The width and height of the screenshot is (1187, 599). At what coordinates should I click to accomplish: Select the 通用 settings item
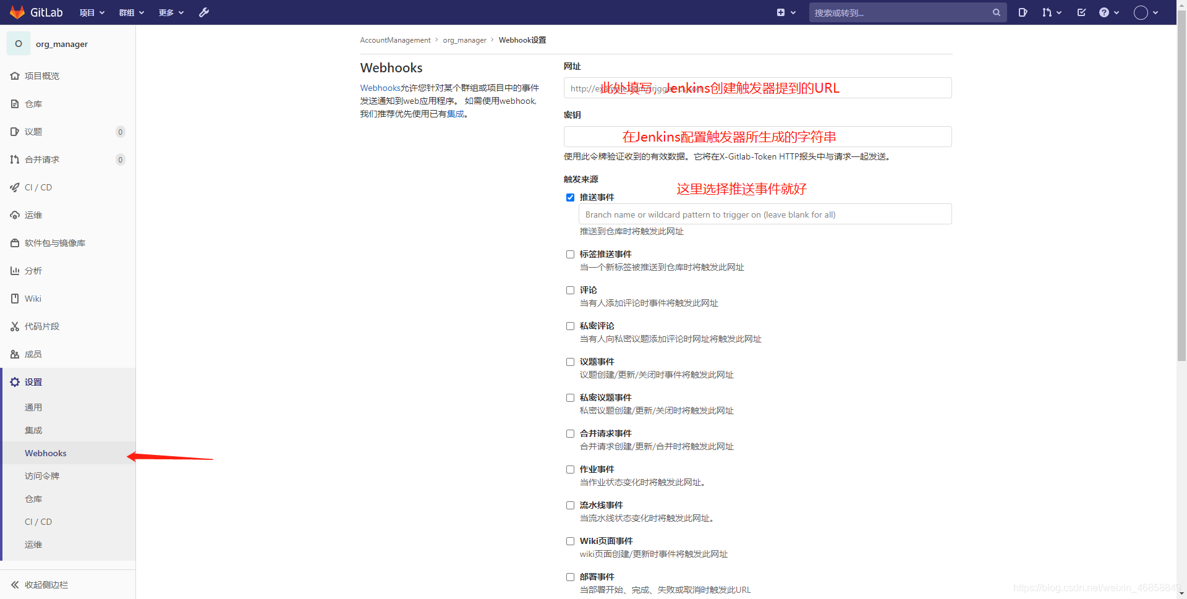[x=33, y=407]
